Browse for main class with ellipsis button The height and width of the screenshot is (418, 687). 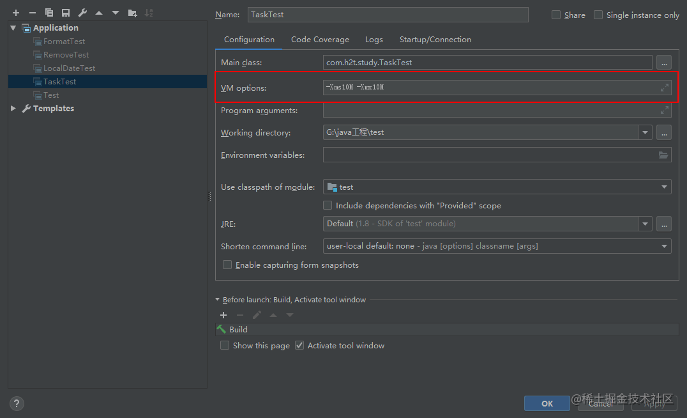[664, 63]
